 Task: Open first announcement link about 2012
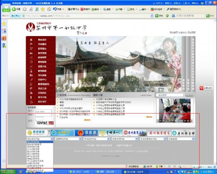(x=71, y=99)
